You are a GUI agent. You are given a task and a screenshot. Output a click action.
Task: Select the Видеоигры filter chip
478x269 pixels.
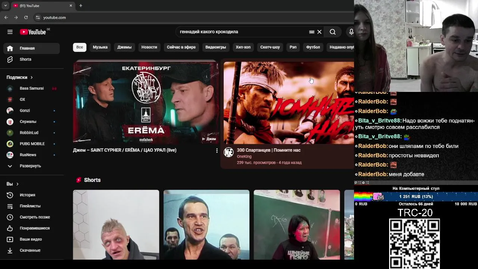(215, 47)
